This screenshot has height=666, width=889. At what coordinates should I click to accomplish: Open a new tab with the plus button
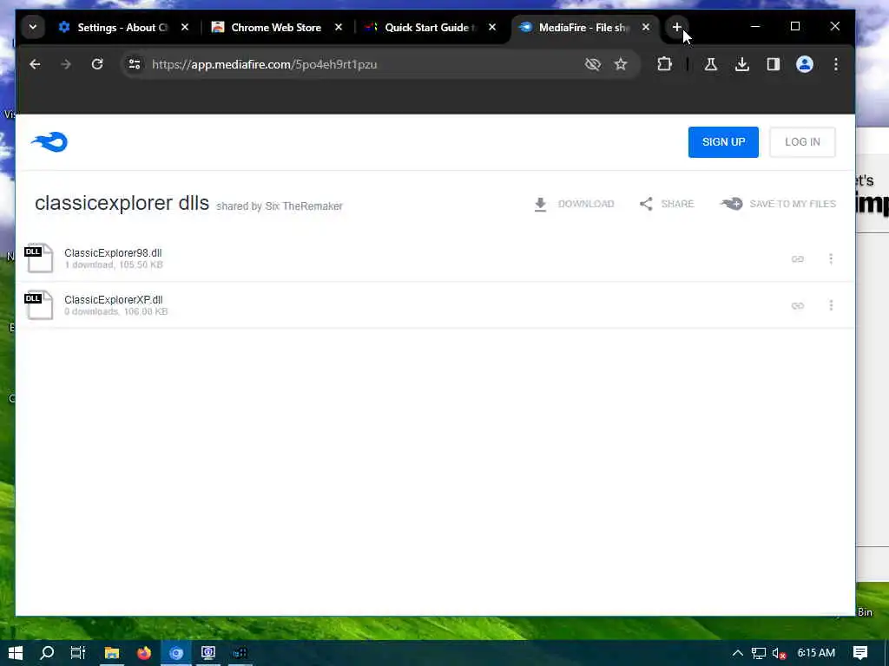click(676, 27)
